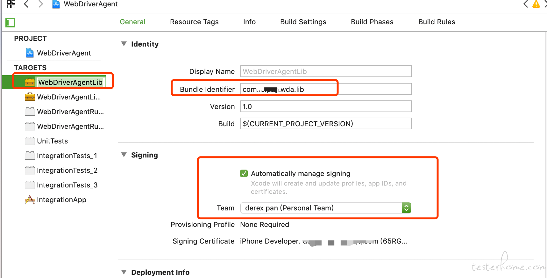Click the IntegrationTests_3 bundle icon
This screenshot has height=278, width=547.
30,185
